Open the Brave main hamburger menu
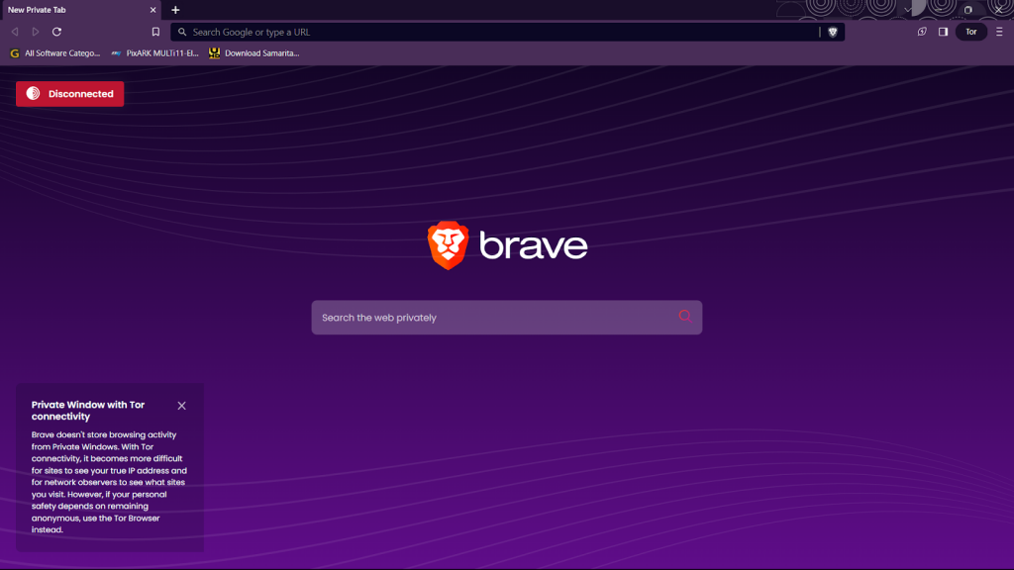The width and height of the screenshot is (1014, 570). coord(999,32)
